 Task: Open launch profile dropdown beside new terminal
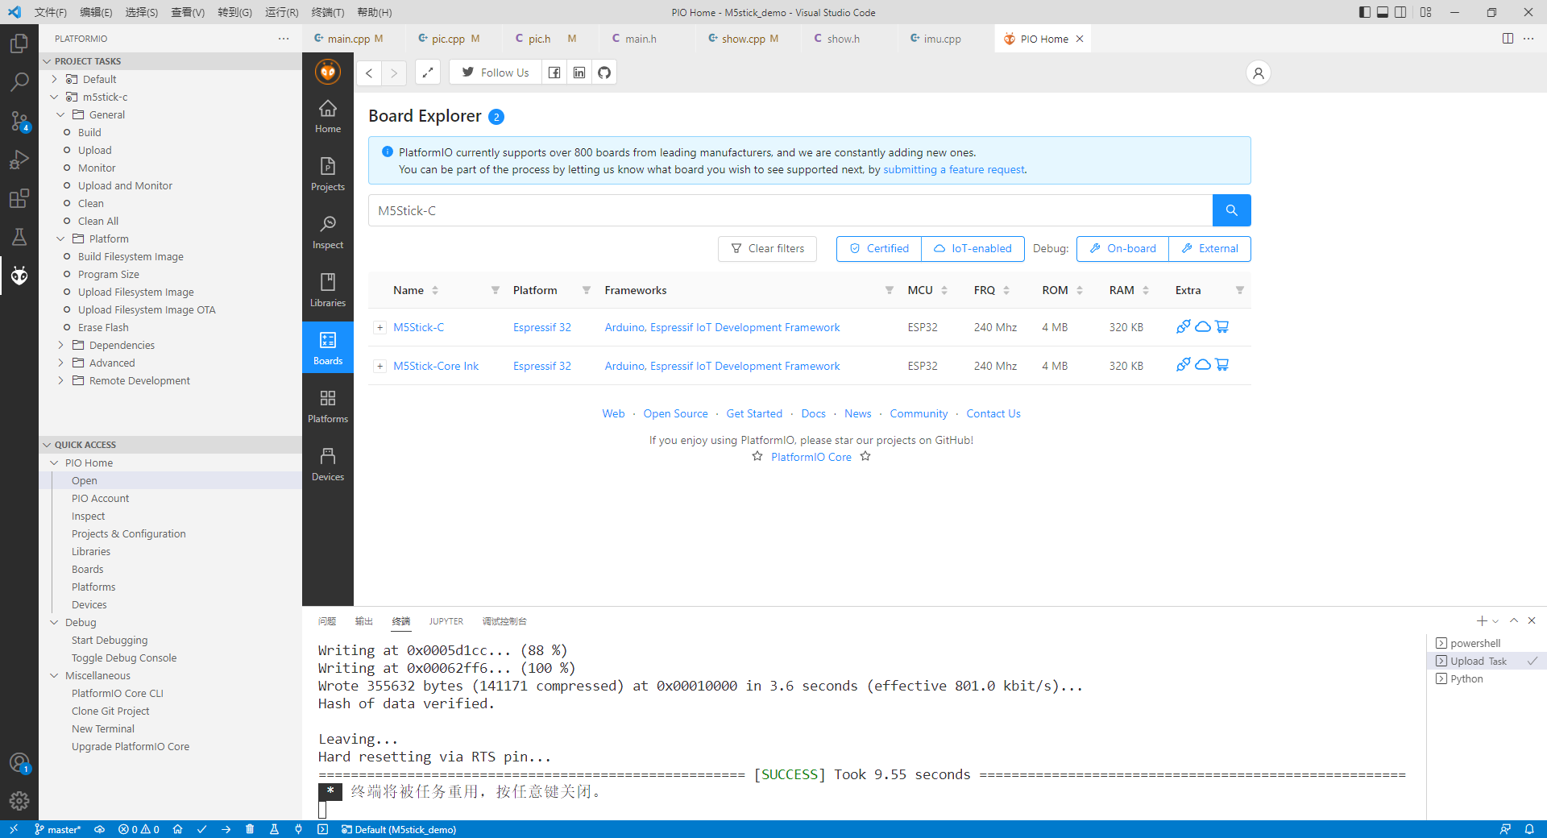tap(1495, 621)
